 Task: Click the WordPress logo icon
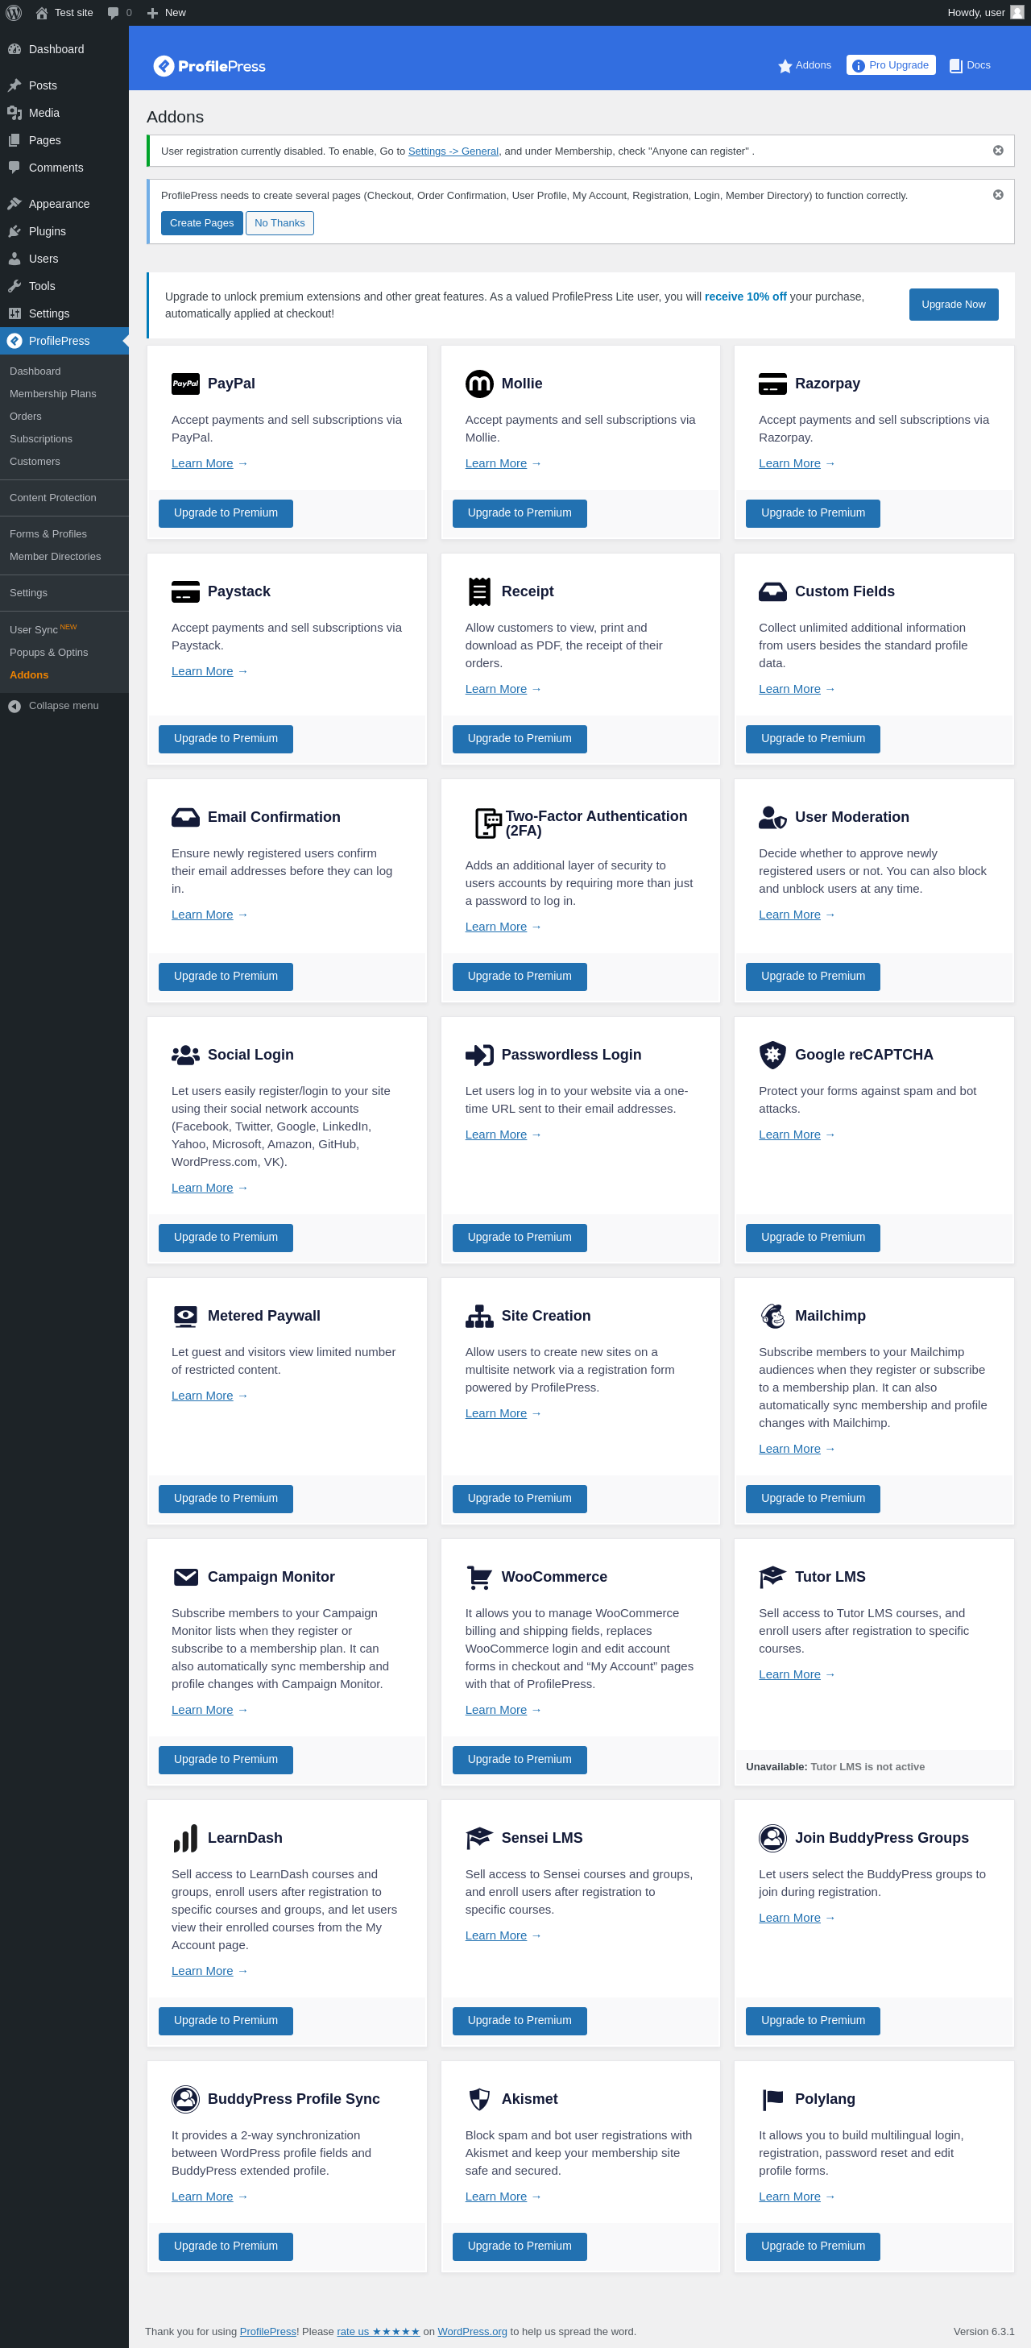(14, 13)
